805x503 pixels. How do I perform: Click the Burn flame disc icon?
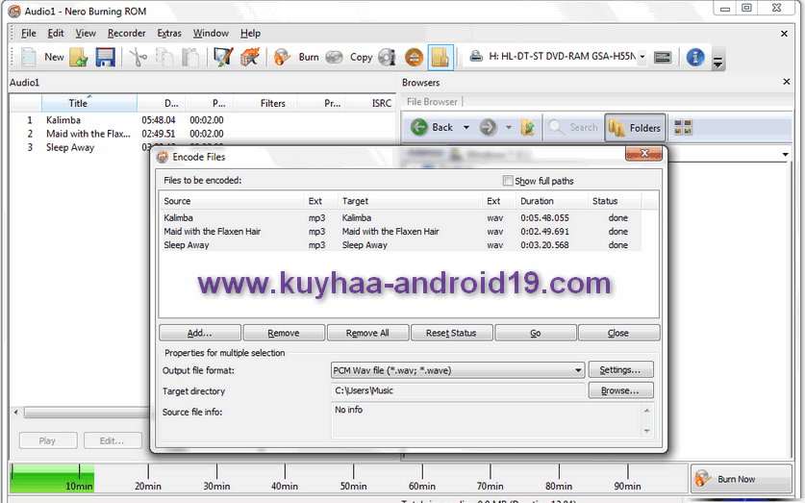tap(282, 57)
